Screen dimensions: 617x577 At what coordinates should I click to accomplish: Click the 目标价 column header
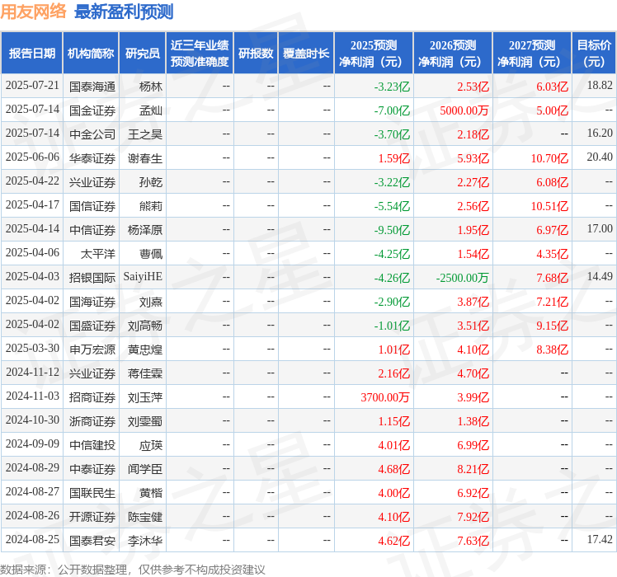pyautogui.click(x=594, y=54)
